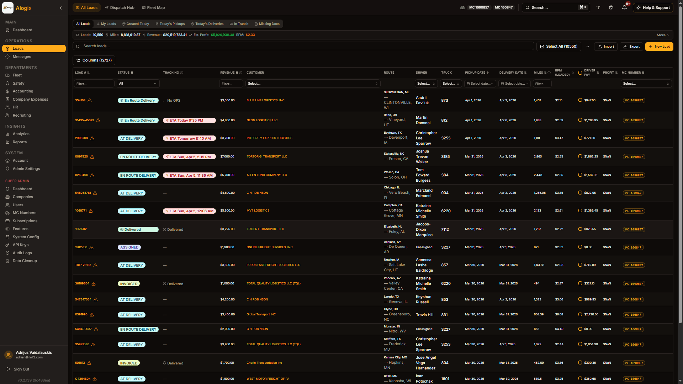Open Columns (12/27) settings
Viewport: 683px width, 384px height.
(94, 60)
